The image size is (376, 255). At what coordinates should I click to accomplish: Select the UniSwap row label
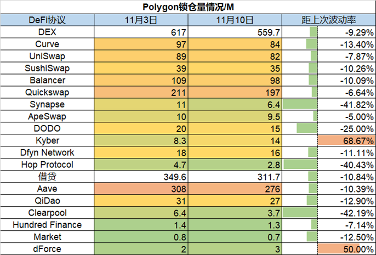[47, 56]
